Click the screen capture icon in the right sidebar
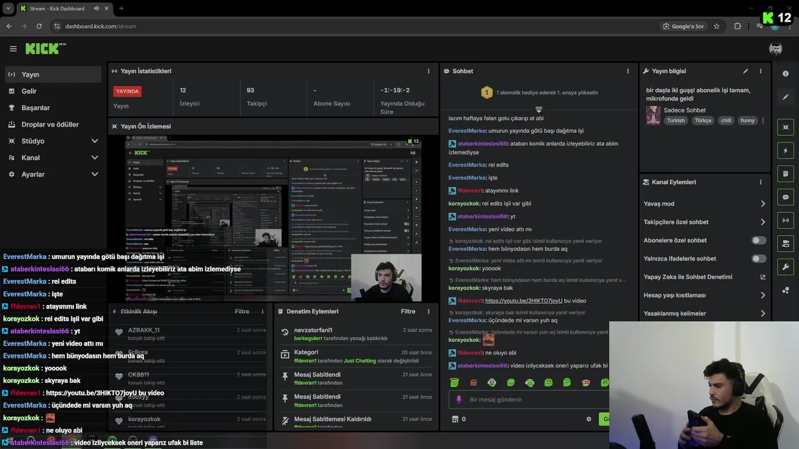The height and width of the screenshot is (449, 799). (785, 127)
